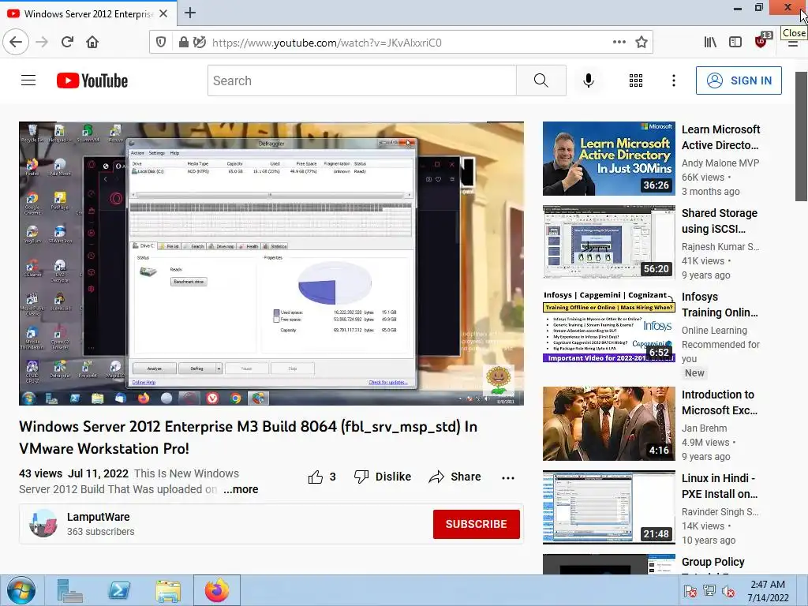Viewport: 808px width, 606px height.
Task: Open Windows Explorer from the taskbar
Action: (x=168, y=590)
